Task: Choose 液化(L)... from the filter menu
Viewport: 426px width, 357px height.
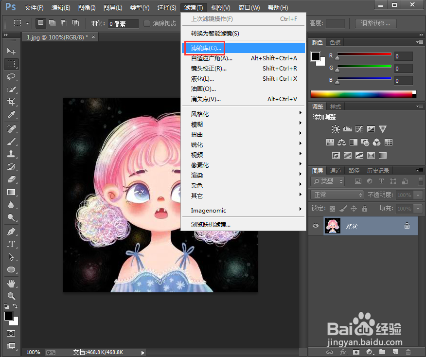Action: pos(244,79)
